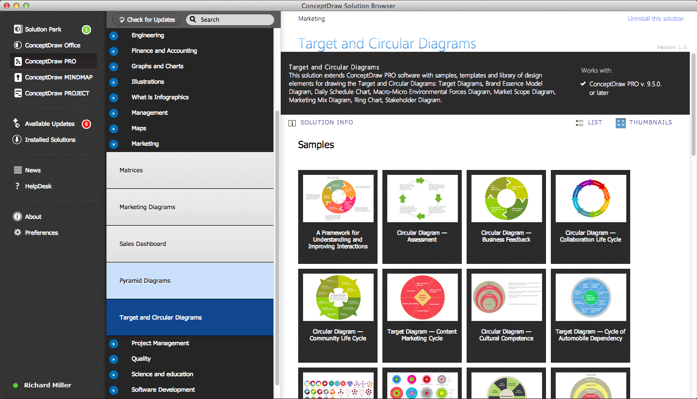Expand the Graphs and Charts category
Viewport: 697px width, 399px height.
click(114, 67)
